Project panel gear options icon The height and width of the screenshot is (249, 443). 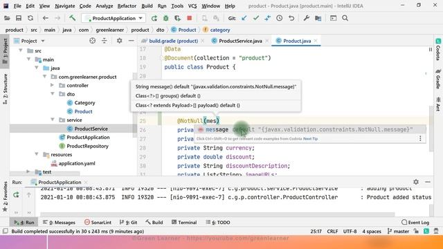tap(120, 41)
